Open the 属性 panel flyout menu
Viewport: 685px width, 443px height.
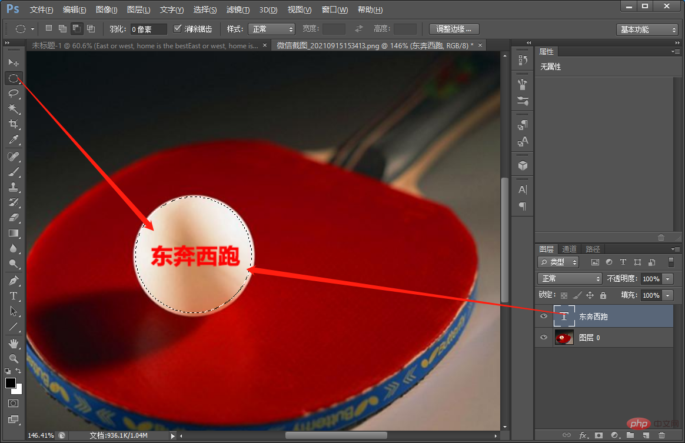click(676, 52)
